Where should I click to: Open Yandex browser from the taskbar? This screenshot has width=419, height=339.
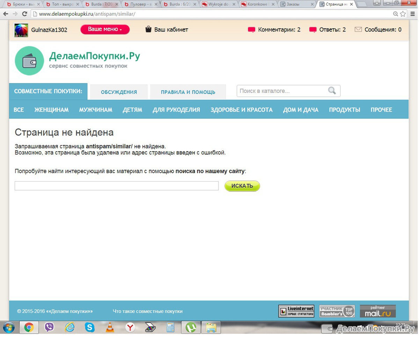click(130, 327)
